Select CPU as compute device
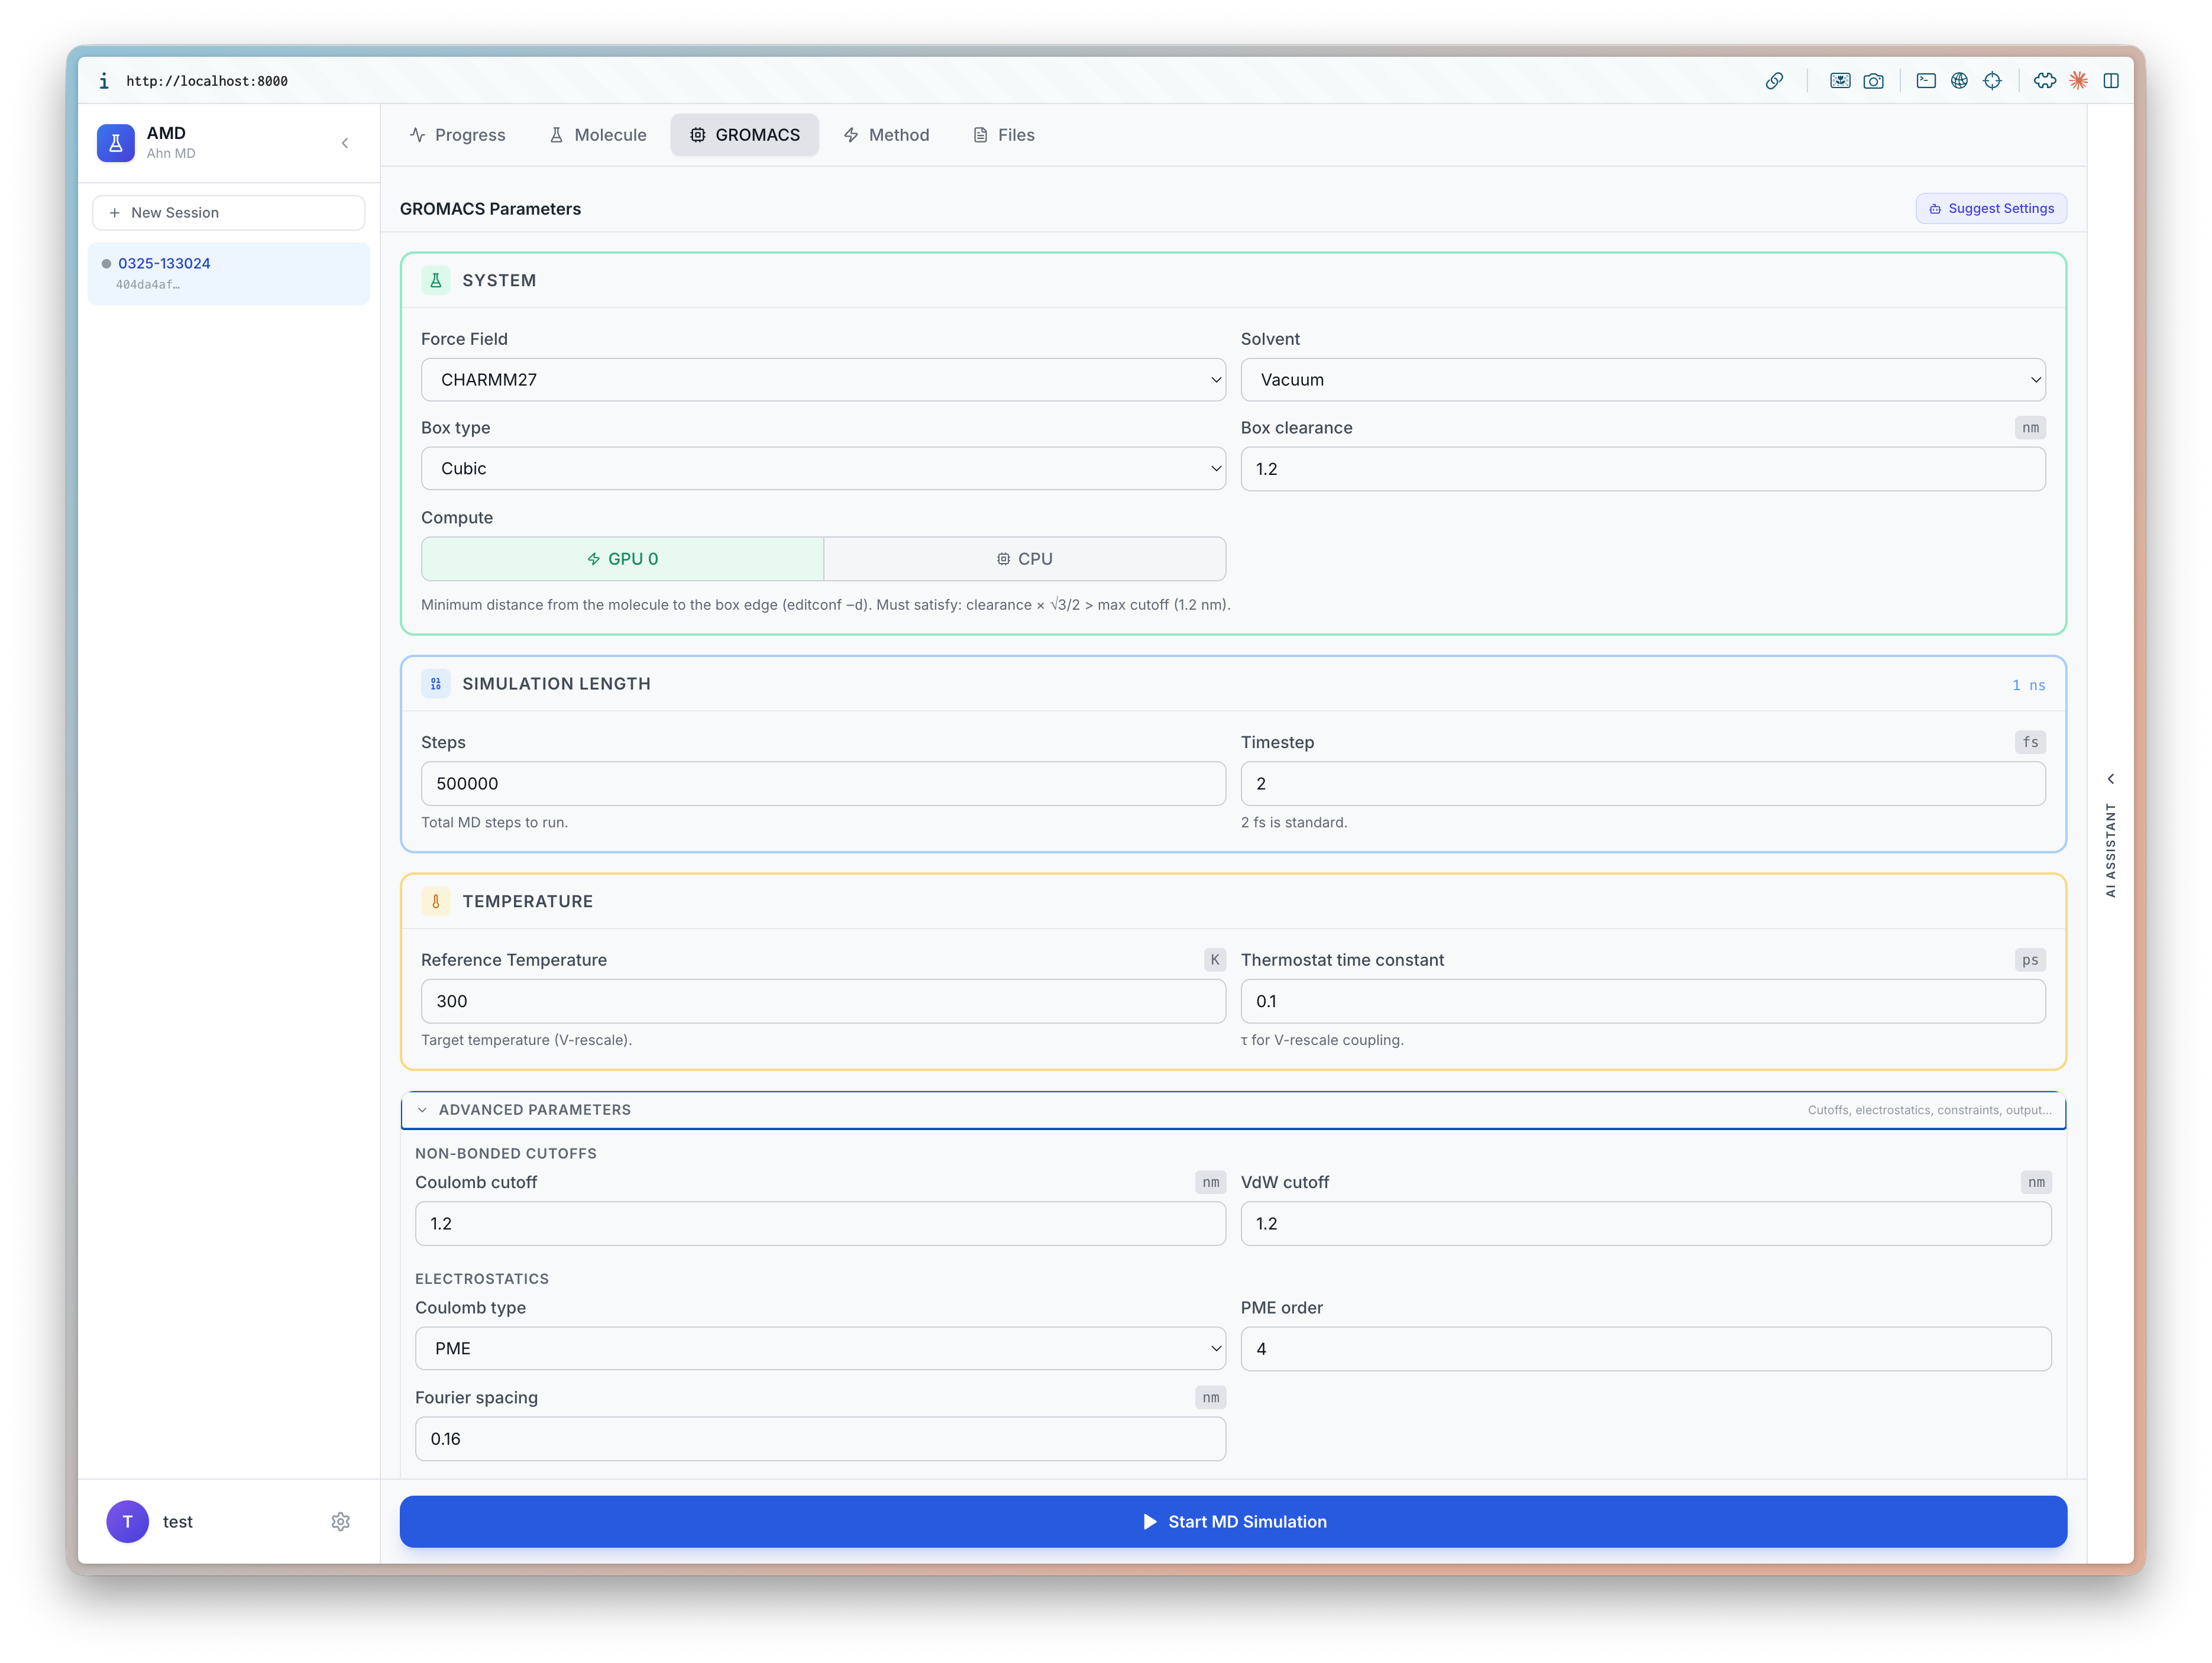Screen dimensions: 2212x1663 coord(1025,559)
